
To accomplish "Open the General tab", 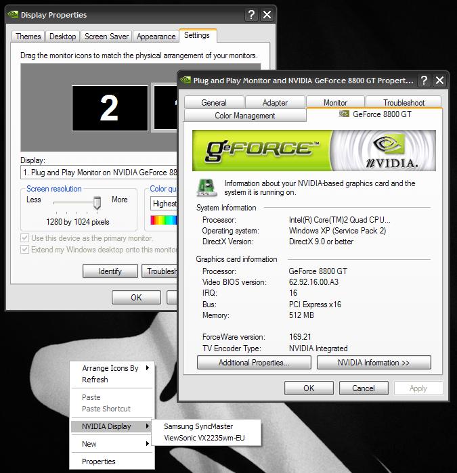I will tap(214, 103).
